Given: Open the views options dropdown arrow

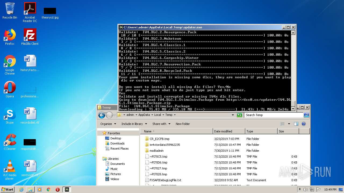Looking at the screenshot, I should tap(289, 124).
